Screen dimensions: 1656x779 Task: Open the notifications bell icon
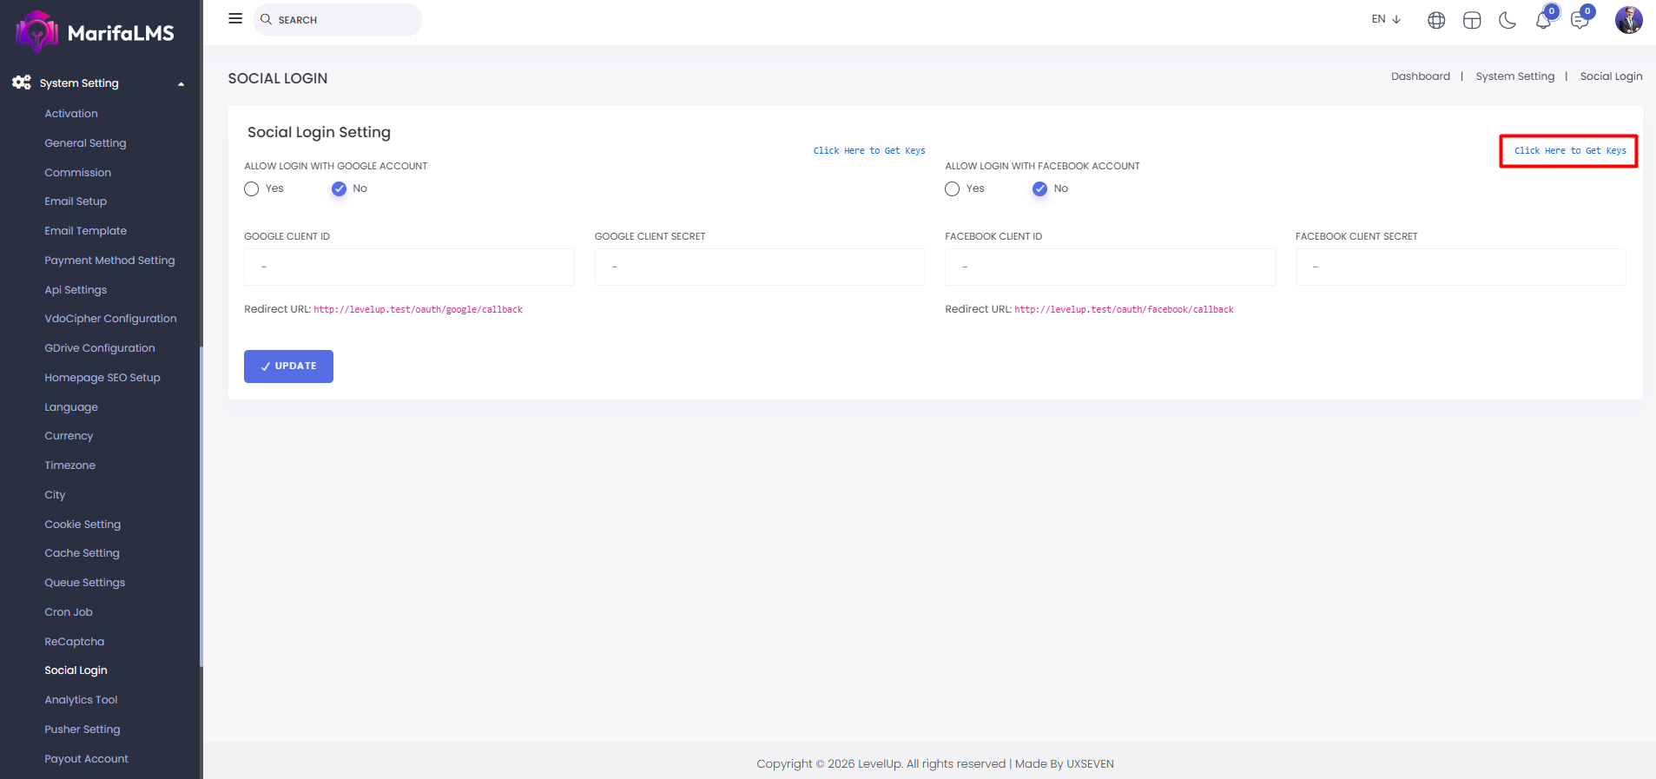[1543, 20]
